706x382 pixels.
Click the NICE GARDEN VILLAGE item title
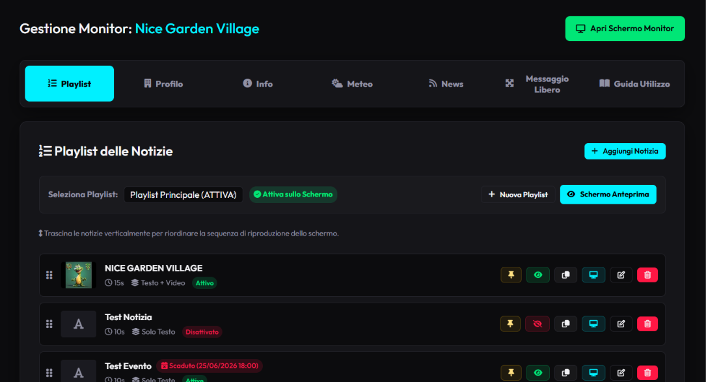pos(154,268)
